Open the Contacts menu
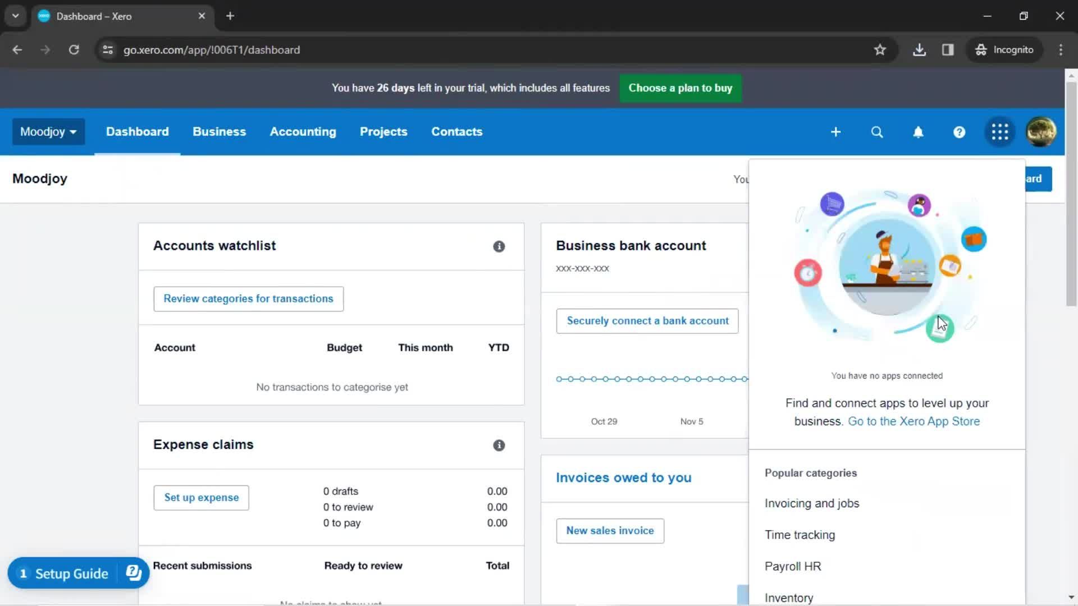1078x606 pixels. click(x=456, y=132)
